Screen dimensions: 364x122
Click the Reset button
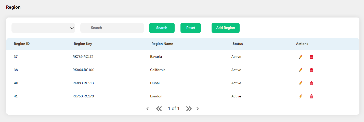tap(191, 28)
